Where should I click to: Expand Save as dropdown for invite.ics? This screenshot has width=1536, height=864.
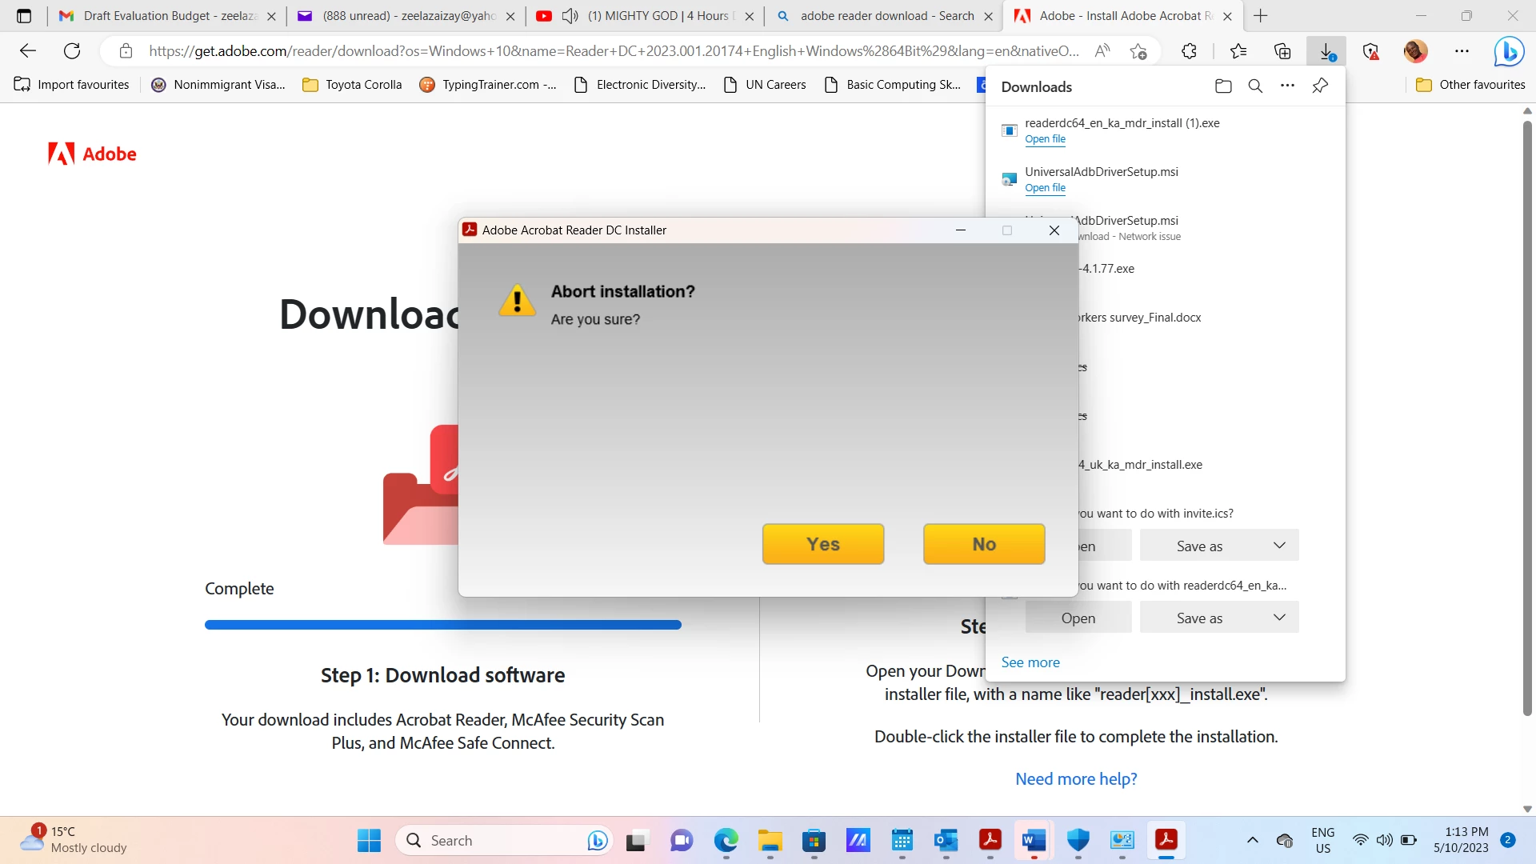click(1279, 546)
